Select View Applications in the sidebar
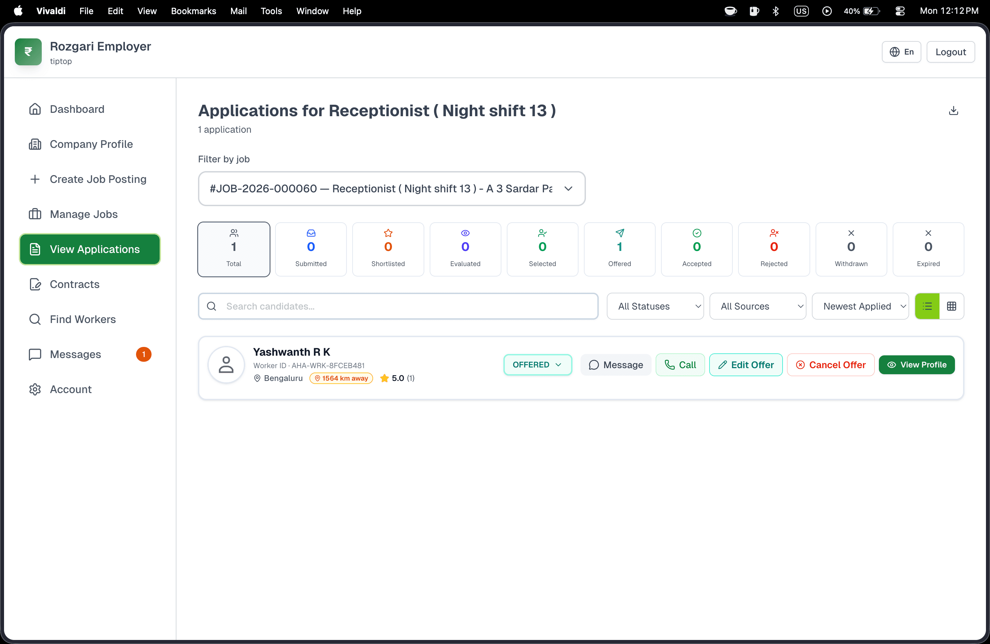 [90, 249]
